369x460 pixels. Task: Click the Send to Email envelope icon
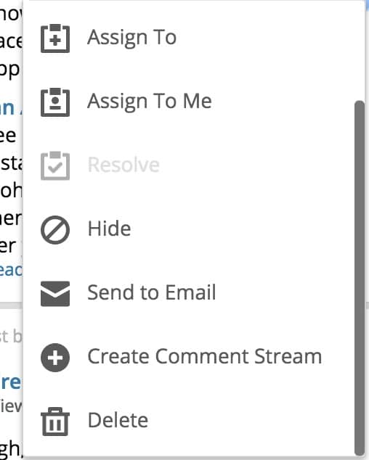pyautogui.click(x=55, y=294)
